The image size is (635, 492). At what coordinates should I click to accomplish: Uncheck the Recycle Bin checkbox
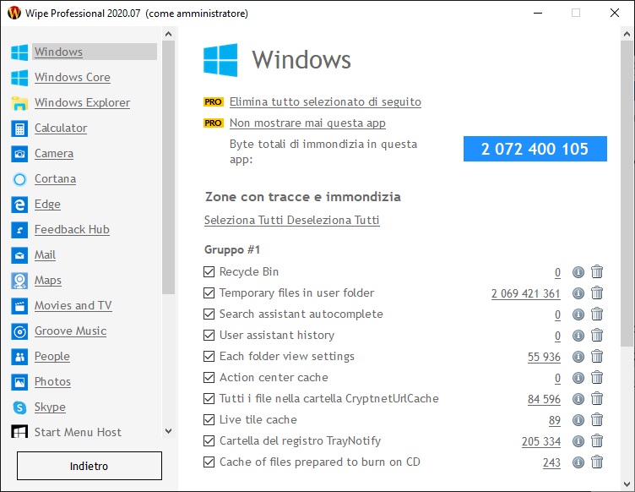coord(209,271)
